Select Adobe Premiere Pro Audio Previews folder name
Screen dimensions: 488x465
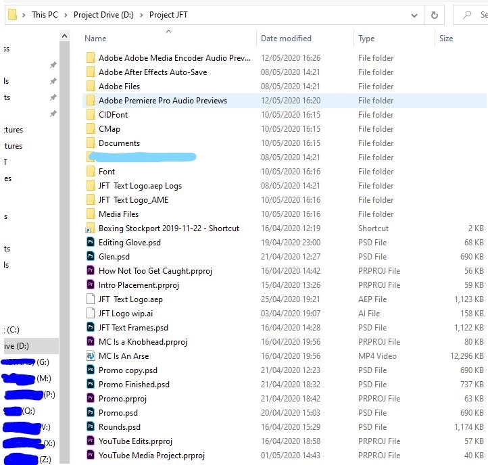tap(163, 100)
